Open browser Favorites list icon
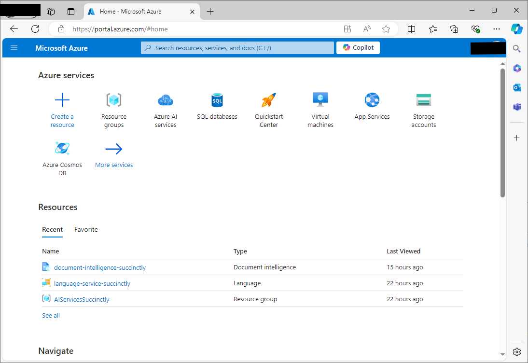This screenshot has height=363, width=528. click(433, 29)
